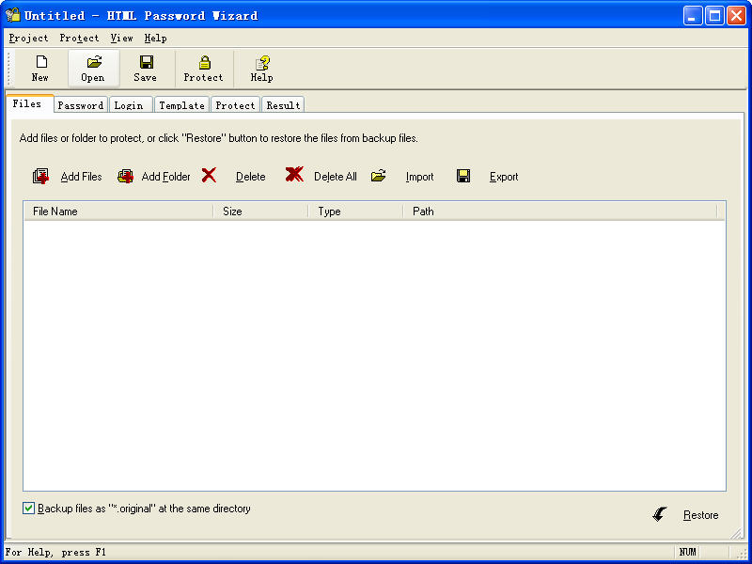This screenshot has height=564, width=752.
Task: Open a project with the Open toolbar icon
Action: 95,61
